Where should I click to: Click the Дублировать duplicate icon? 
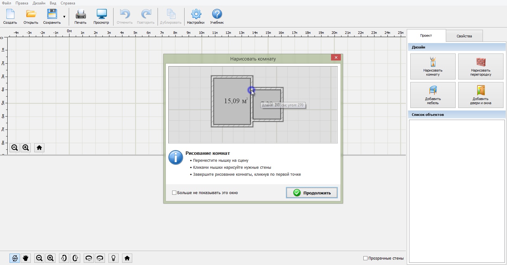coord(171,16)
